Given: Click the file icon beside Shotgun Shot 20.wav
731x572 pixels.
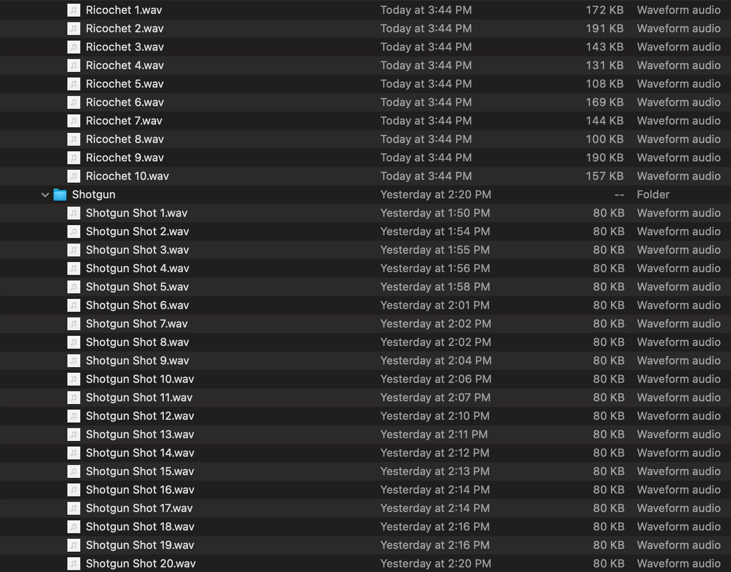Looking at the screenshot, I should [x=74, y=563].
